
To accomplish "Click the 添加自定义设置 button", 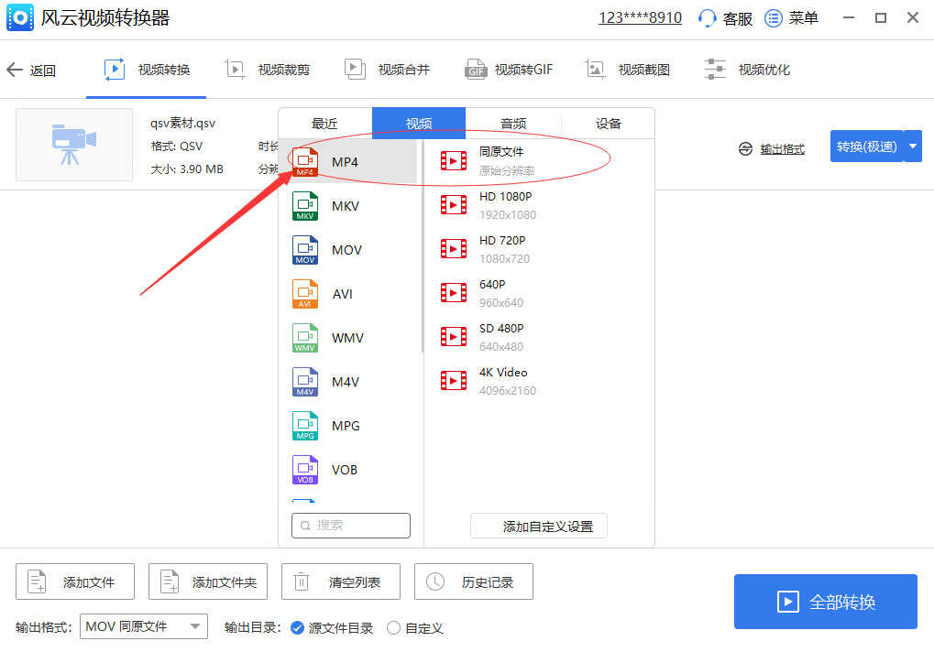I will [539, 526].
